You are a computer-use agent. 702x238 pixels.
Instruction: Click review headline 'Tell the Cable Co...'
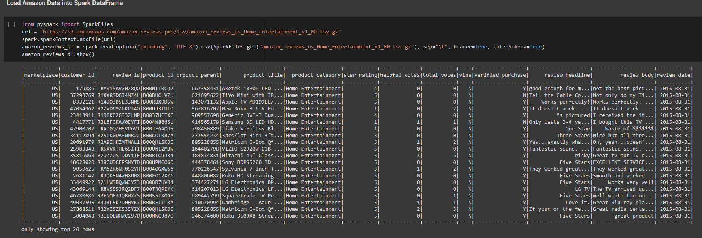pos(559,95)
